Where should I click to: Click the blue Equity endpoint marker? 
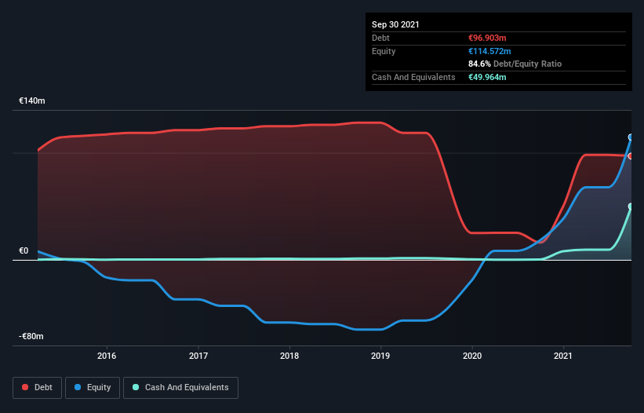(631, 137)
